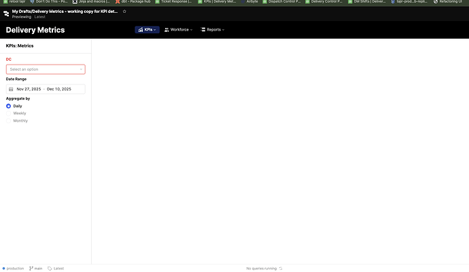Select the Monthly aggregation radio button
The width and height of the screenshot is (469, 272).
tap(8, 120)
